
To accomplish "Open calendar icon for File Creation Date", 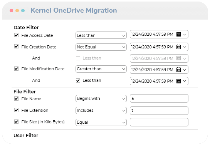I will (178, 47).
